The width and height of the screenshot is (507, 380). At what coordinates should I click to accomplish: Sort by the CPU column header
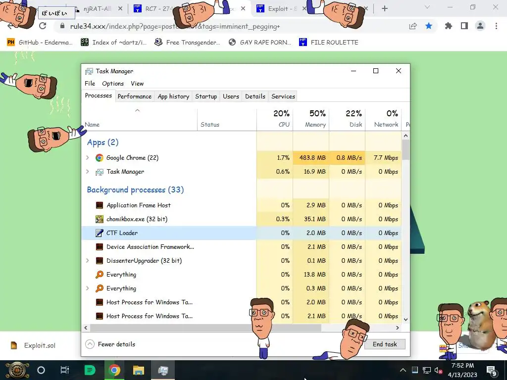click(x=275, y=119)
